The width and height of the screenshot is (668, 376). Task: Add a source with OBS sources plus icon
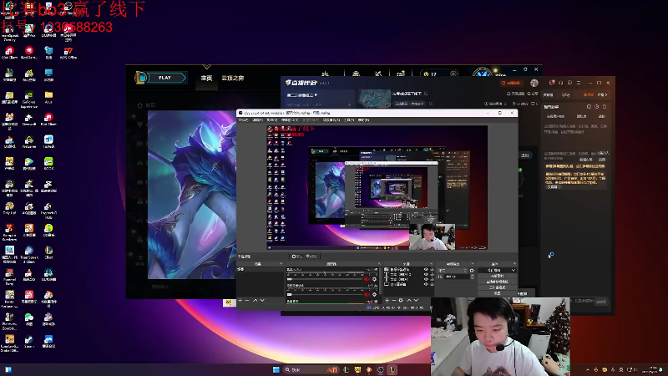pyautogui.click(x=387, y=300)
